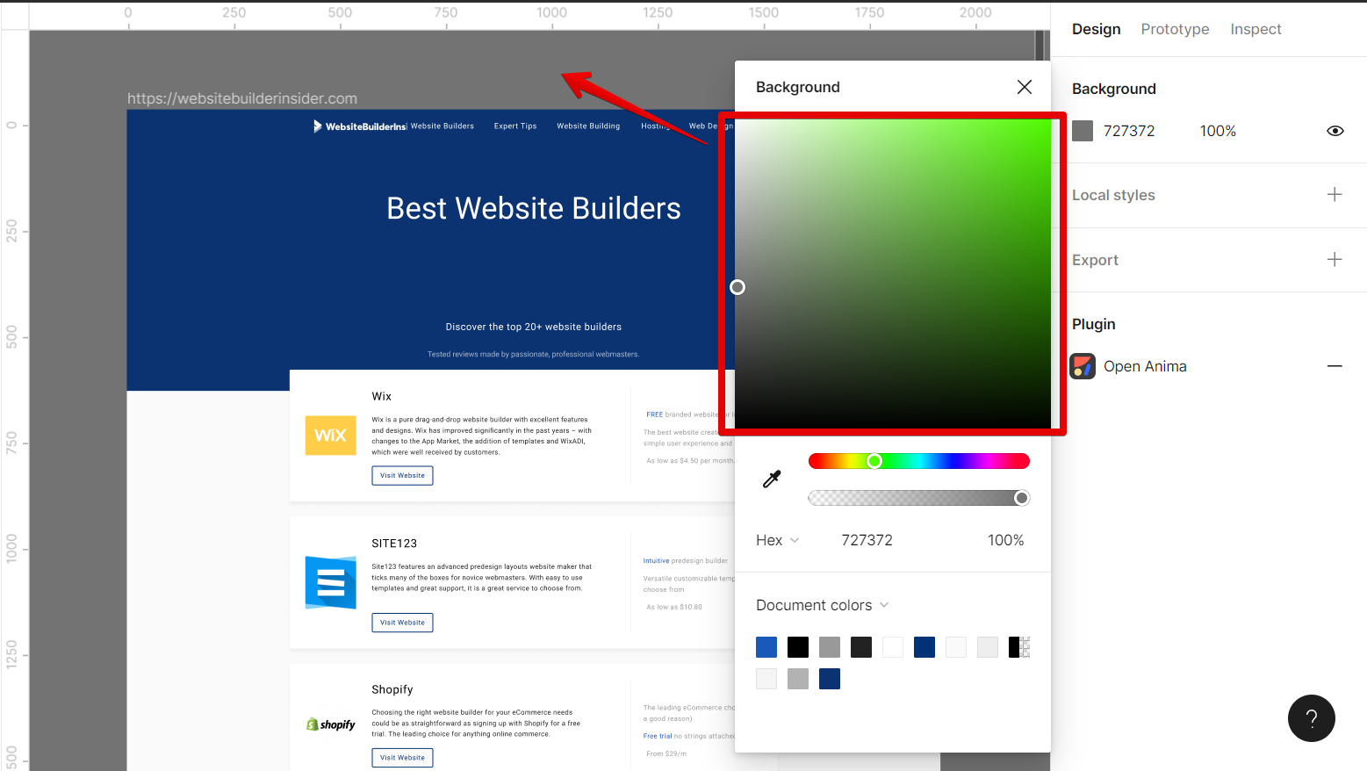
Task: Open the Hex color format dropdown
Action: 777,540
